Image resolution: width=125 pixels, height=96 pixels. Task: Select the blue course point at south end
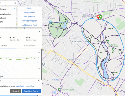pos(115,79)
